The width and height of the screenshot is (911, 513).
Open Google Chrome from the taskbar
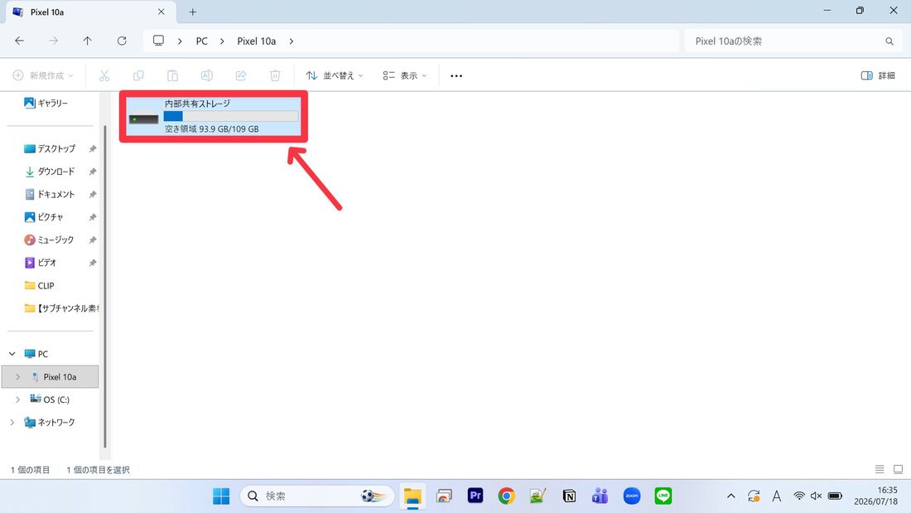point(506,496)
